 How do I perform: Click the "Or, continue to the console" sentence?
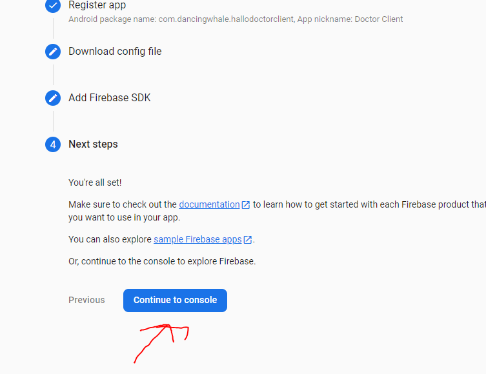161,261
